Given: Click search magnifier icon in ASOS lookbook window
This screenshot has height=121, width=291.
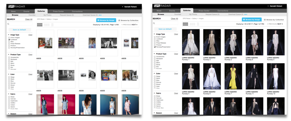Looking at the screenshot, I should (8, 24).
